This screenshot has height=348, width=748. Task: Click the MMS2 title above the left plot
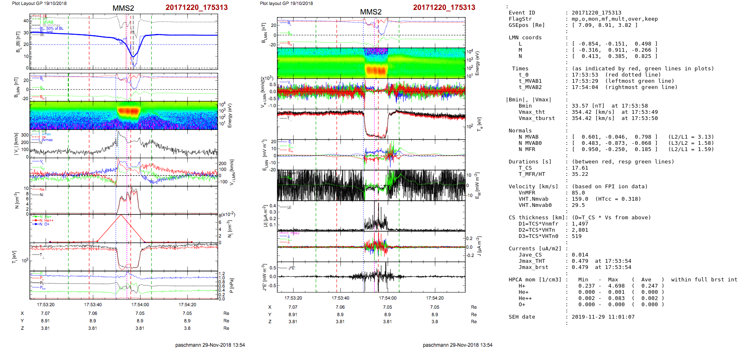[x=123, y=8]
